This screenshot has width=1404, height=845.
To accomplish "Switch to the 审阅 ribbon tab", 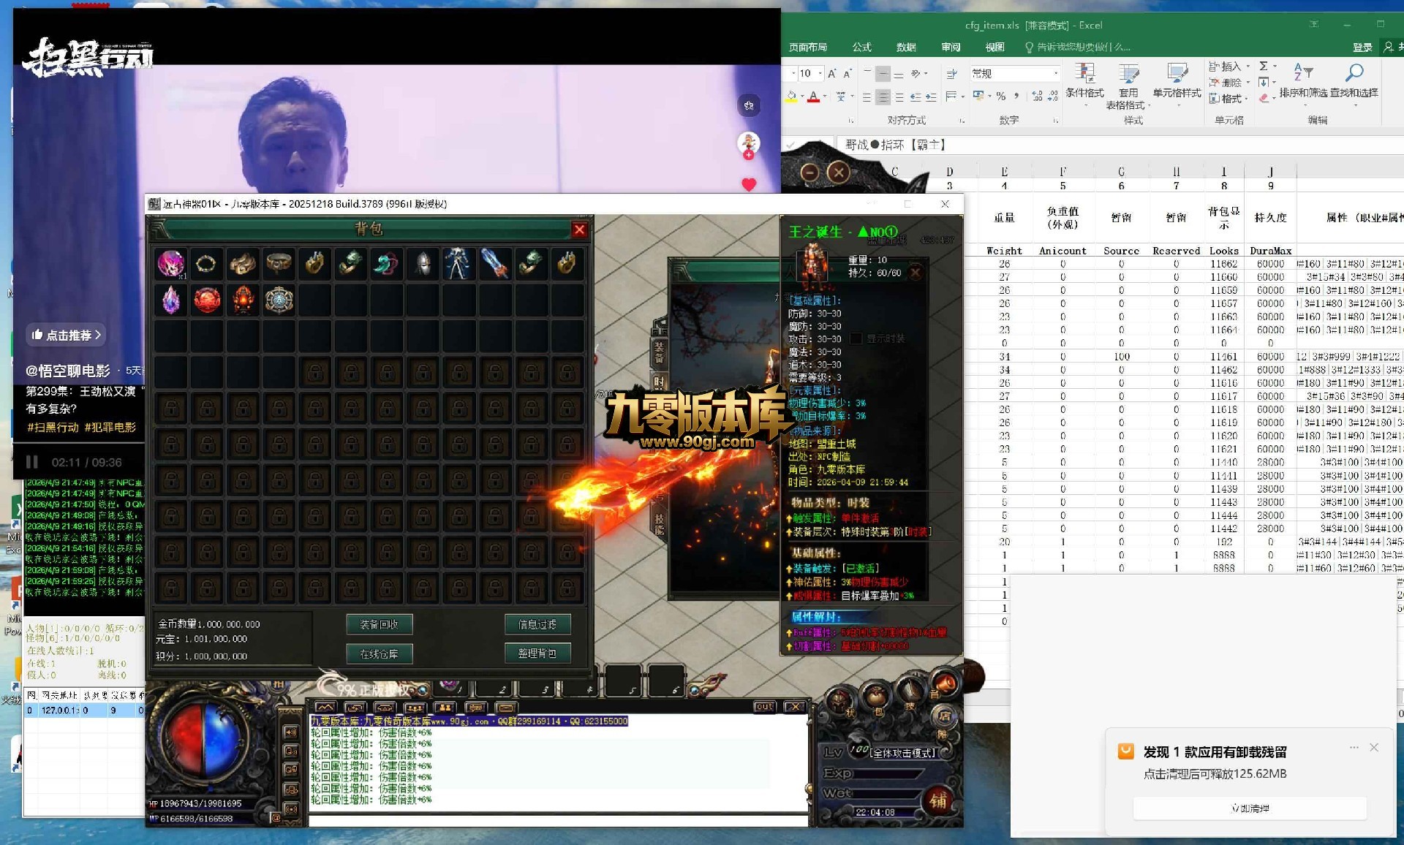I will pos(951,47).
